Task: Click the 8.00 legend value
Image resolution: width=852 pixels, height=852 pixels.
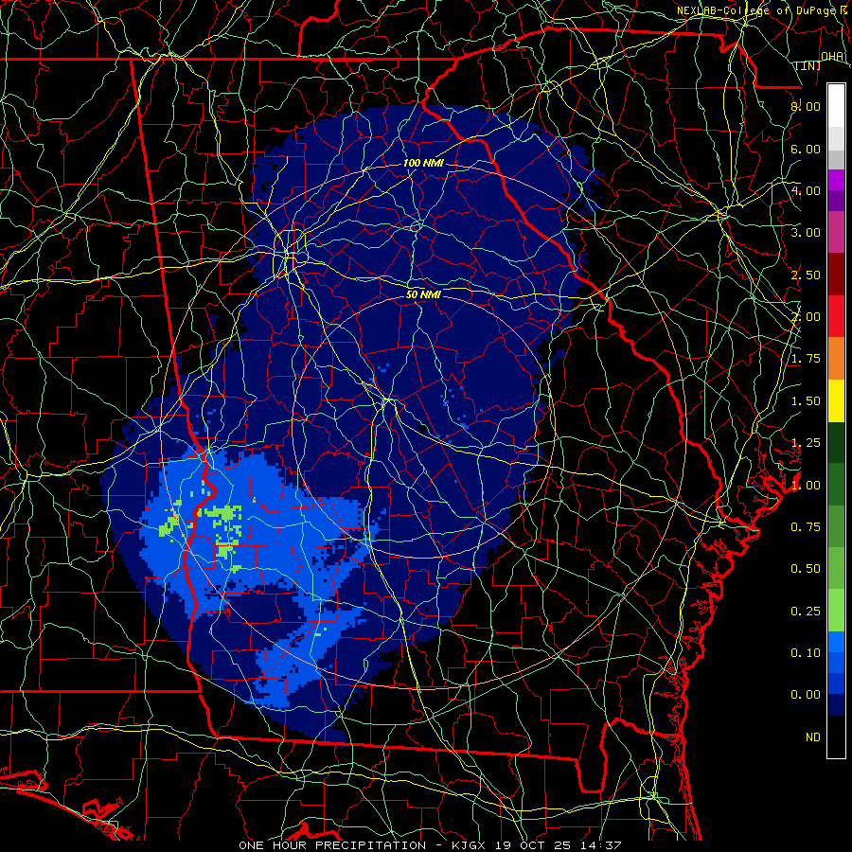Action: coord(806,106)
